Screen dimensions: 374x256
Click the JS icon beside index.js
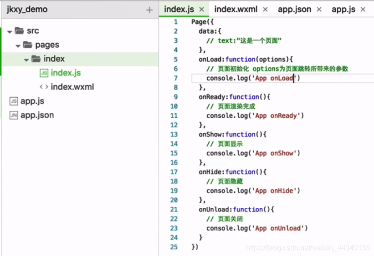44,73
